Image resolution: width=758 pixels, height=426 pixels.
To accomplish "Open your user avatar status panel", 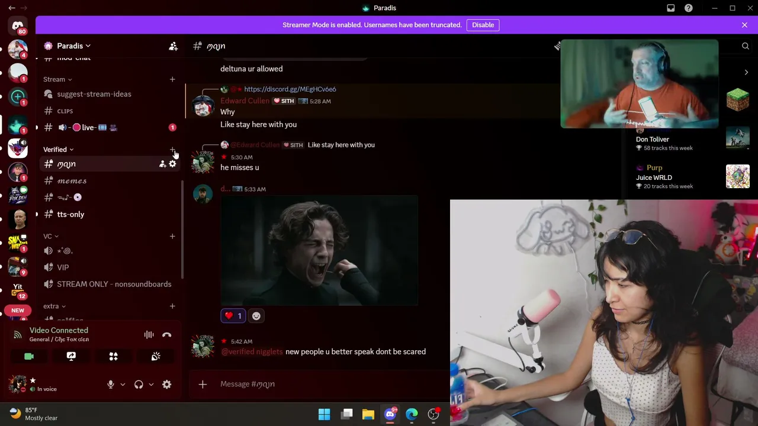I will pyautogui.click(x=18, y=384).
